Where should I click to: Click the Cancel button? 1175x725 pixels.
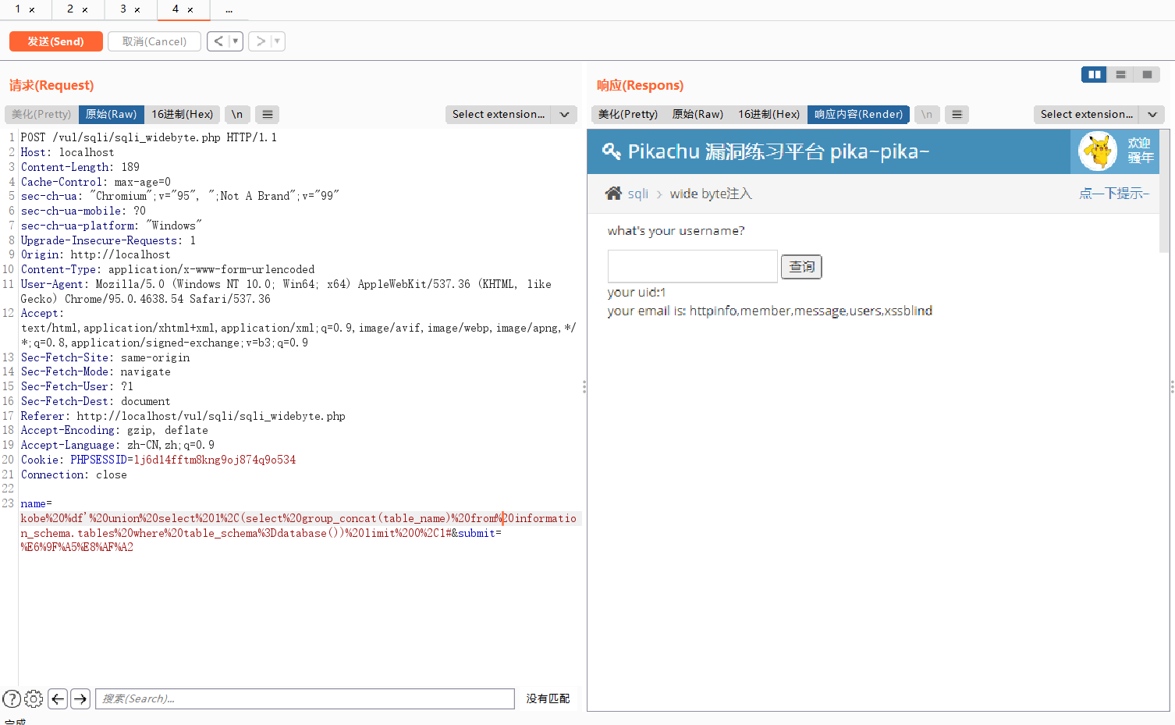154,41
